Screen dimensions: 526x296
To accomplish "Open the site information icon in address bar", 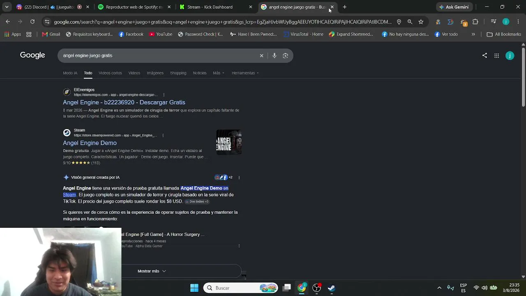I will 47,22.
